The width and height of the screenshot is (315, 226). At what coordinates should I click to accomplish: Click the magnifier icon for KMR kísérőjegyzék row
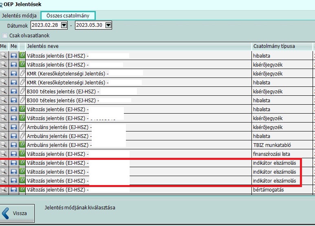pos(4,73)
